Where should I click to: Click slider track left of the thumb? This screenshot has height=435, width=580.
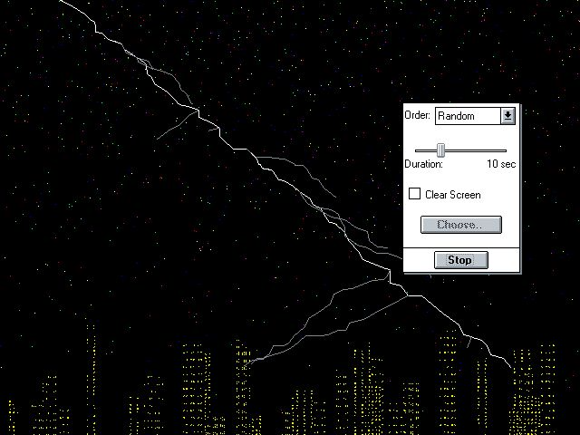coord(424,150)
